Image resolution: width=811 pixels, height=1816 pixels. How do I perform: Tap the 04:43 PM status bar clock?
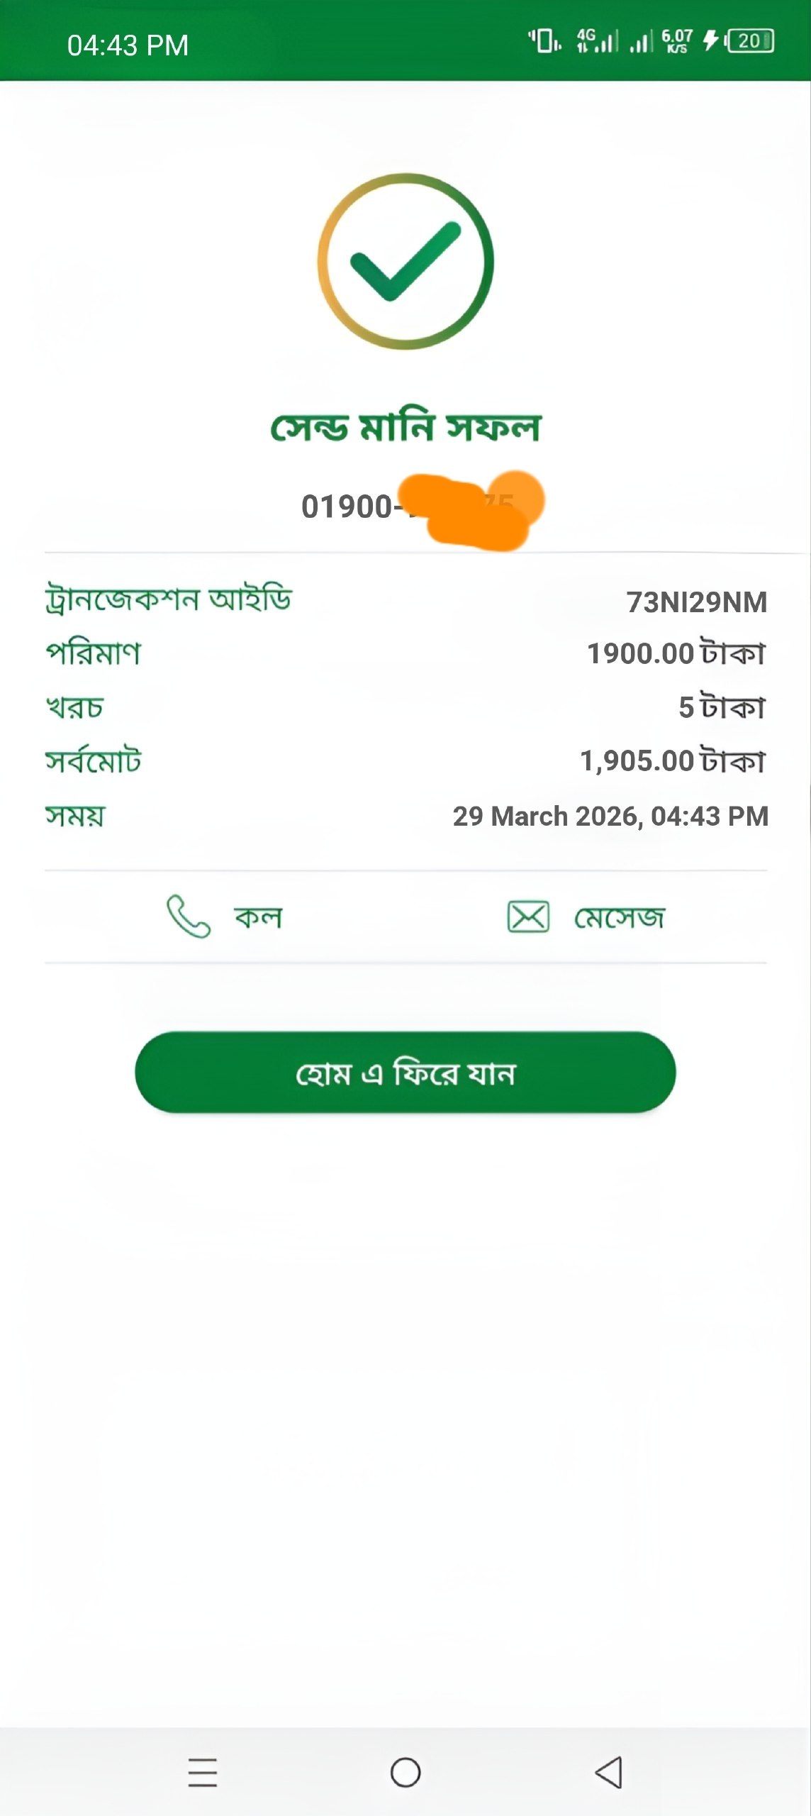[x=128, y=45]
